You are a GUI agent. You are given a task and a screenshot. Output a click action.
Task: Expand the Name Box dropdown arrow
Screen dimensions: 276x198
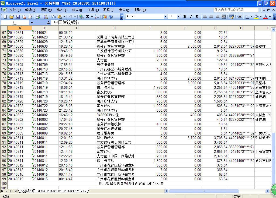(x=31, y=23)
